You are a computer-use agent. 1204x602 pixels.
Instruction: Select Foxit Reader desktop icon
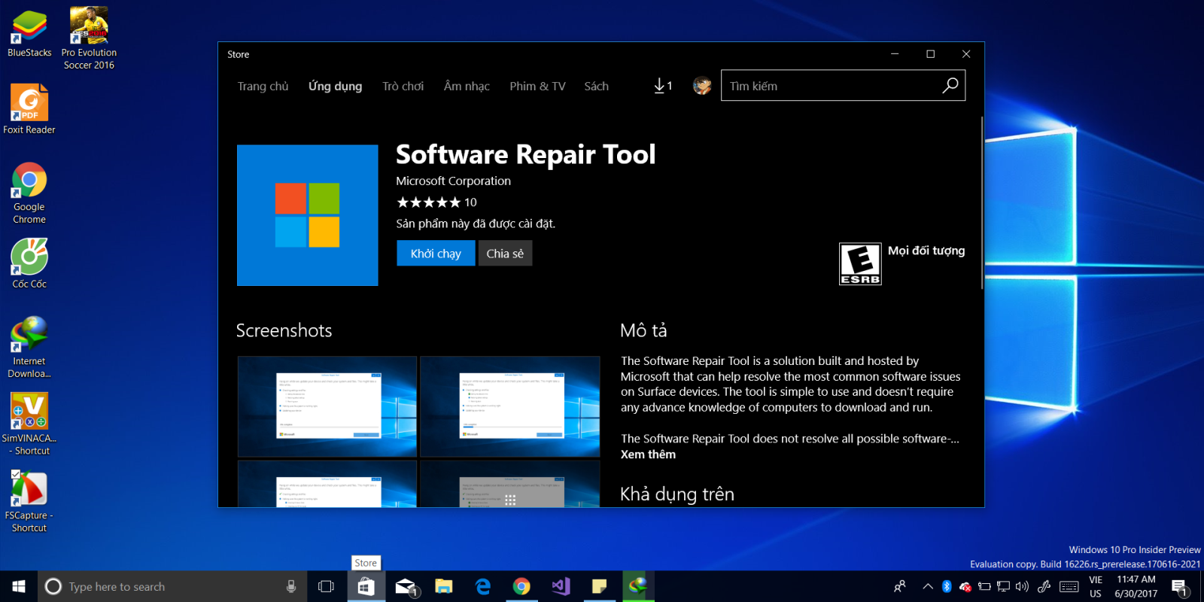click(x=29, y=109)
